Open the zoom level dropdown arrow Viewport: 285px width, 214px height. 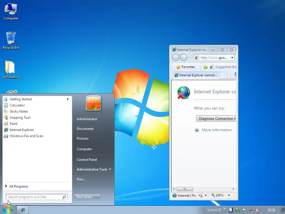(229, 195)
